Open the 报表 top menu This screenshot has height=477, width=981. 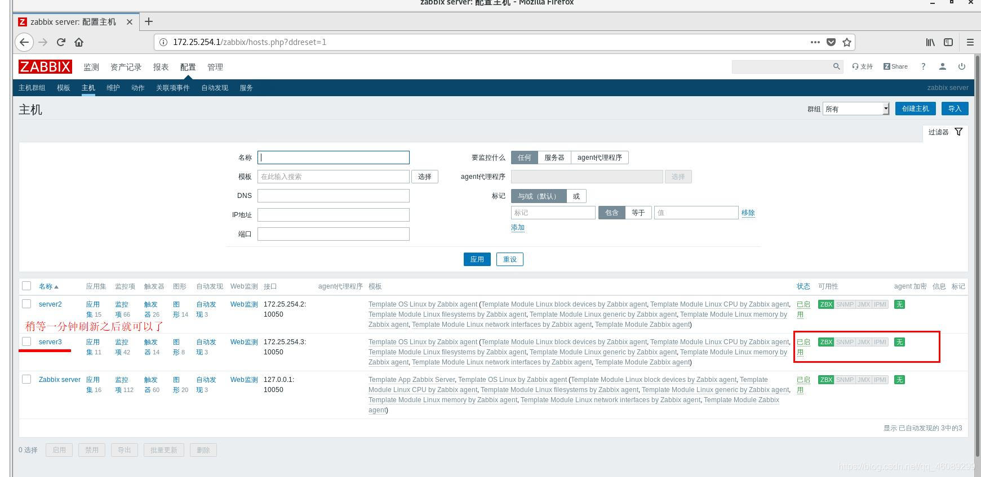click(x=161, y=67)
